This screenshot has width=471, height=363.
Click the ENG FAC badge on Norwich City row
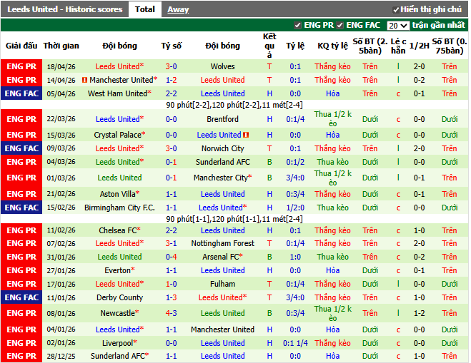click(x=21, y=148)
